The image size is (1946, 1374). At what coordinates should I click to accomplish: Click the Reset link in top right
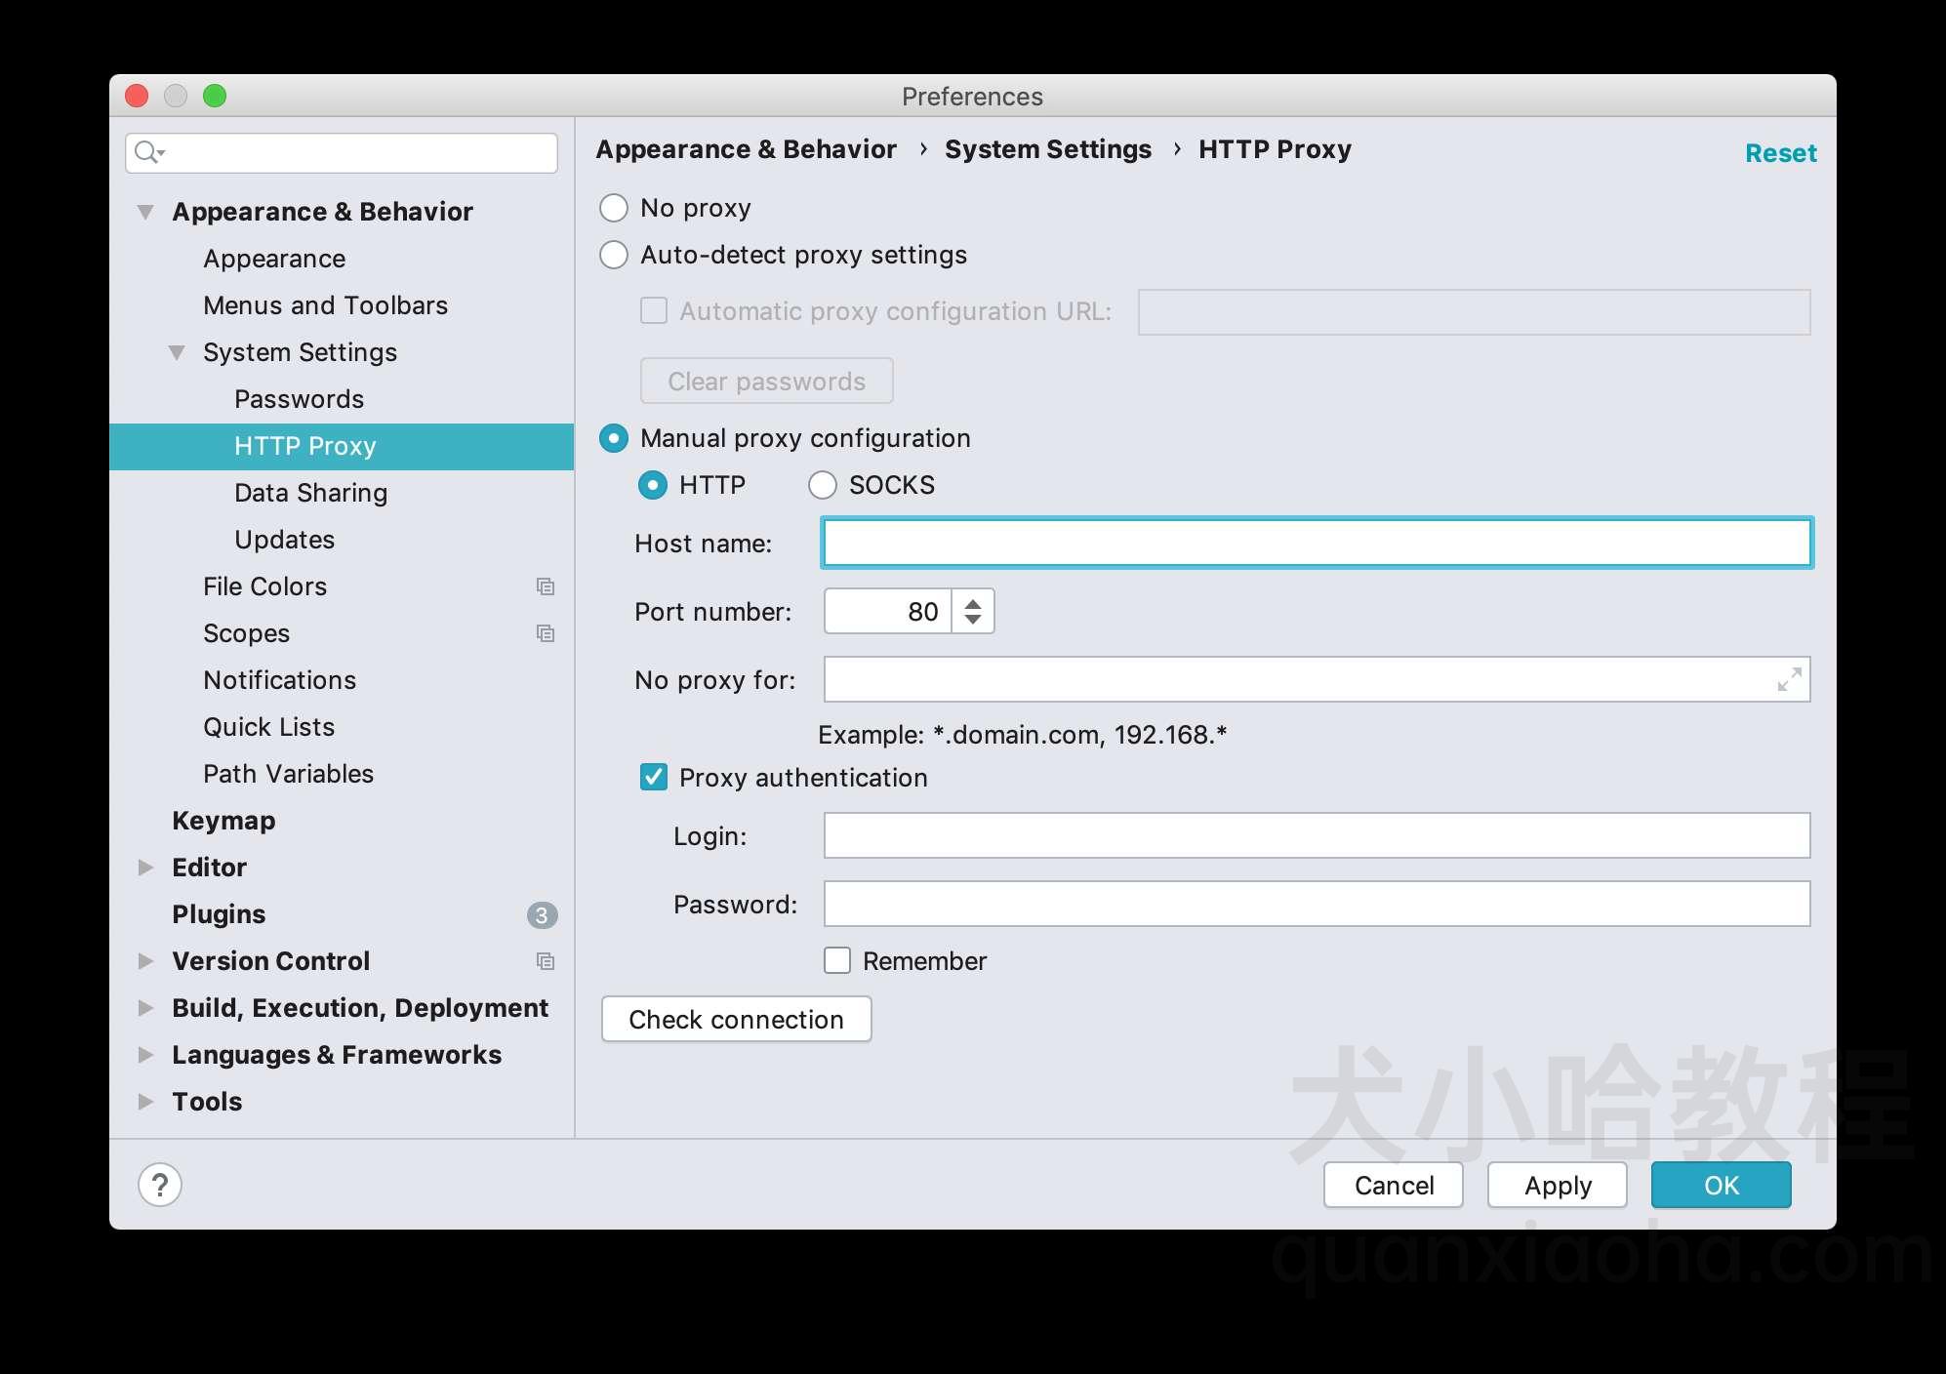(x=1778, y=151)
